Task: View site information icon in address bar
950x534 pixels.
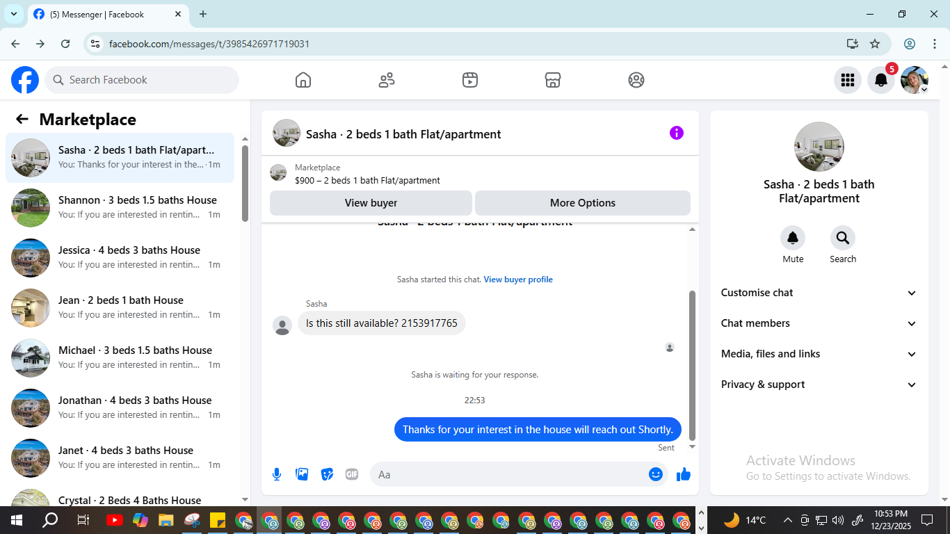Action: pos(96,44)
